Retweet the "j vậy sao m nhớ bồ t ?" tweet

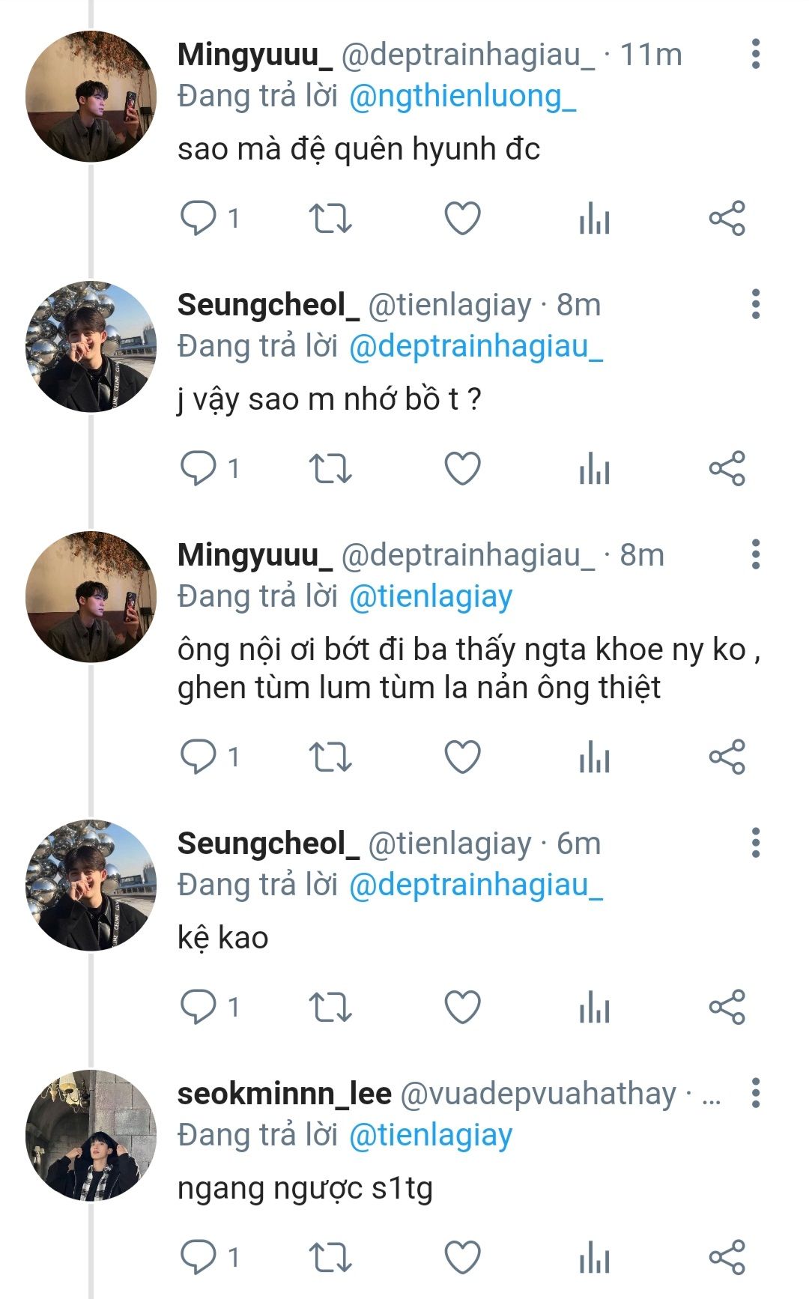pos(330,469)
